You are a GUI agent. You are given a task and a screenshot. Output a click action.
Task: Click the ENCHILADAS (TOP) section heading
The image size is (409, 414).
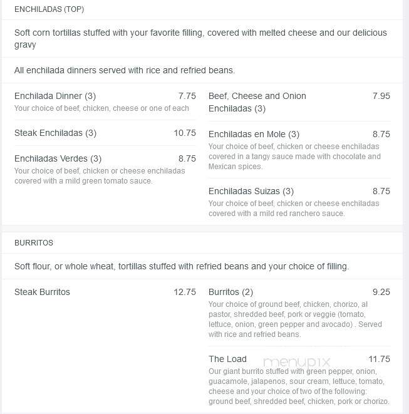coord(49,9)
